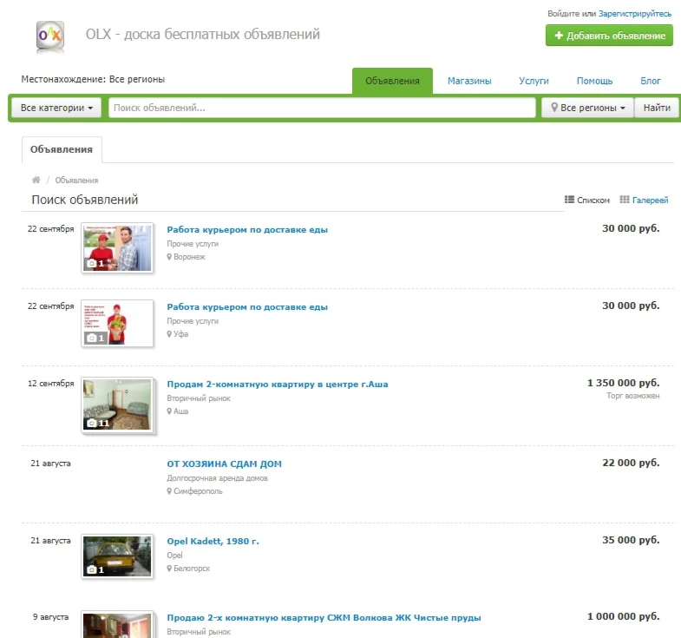The image size is (681, 638).
Task: Click the Уфа courier listing thumbnail
Action: click(117, 324)
